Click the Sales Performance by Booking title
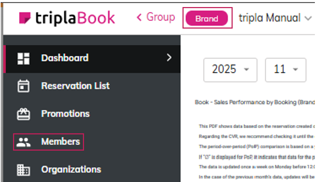The image size is (317, 182). 254,102
